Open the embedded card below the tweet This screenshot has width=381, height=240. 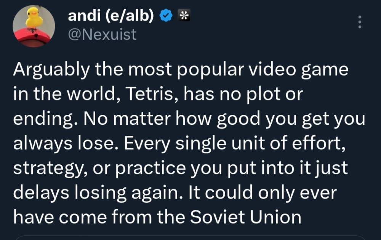[190, 237]
